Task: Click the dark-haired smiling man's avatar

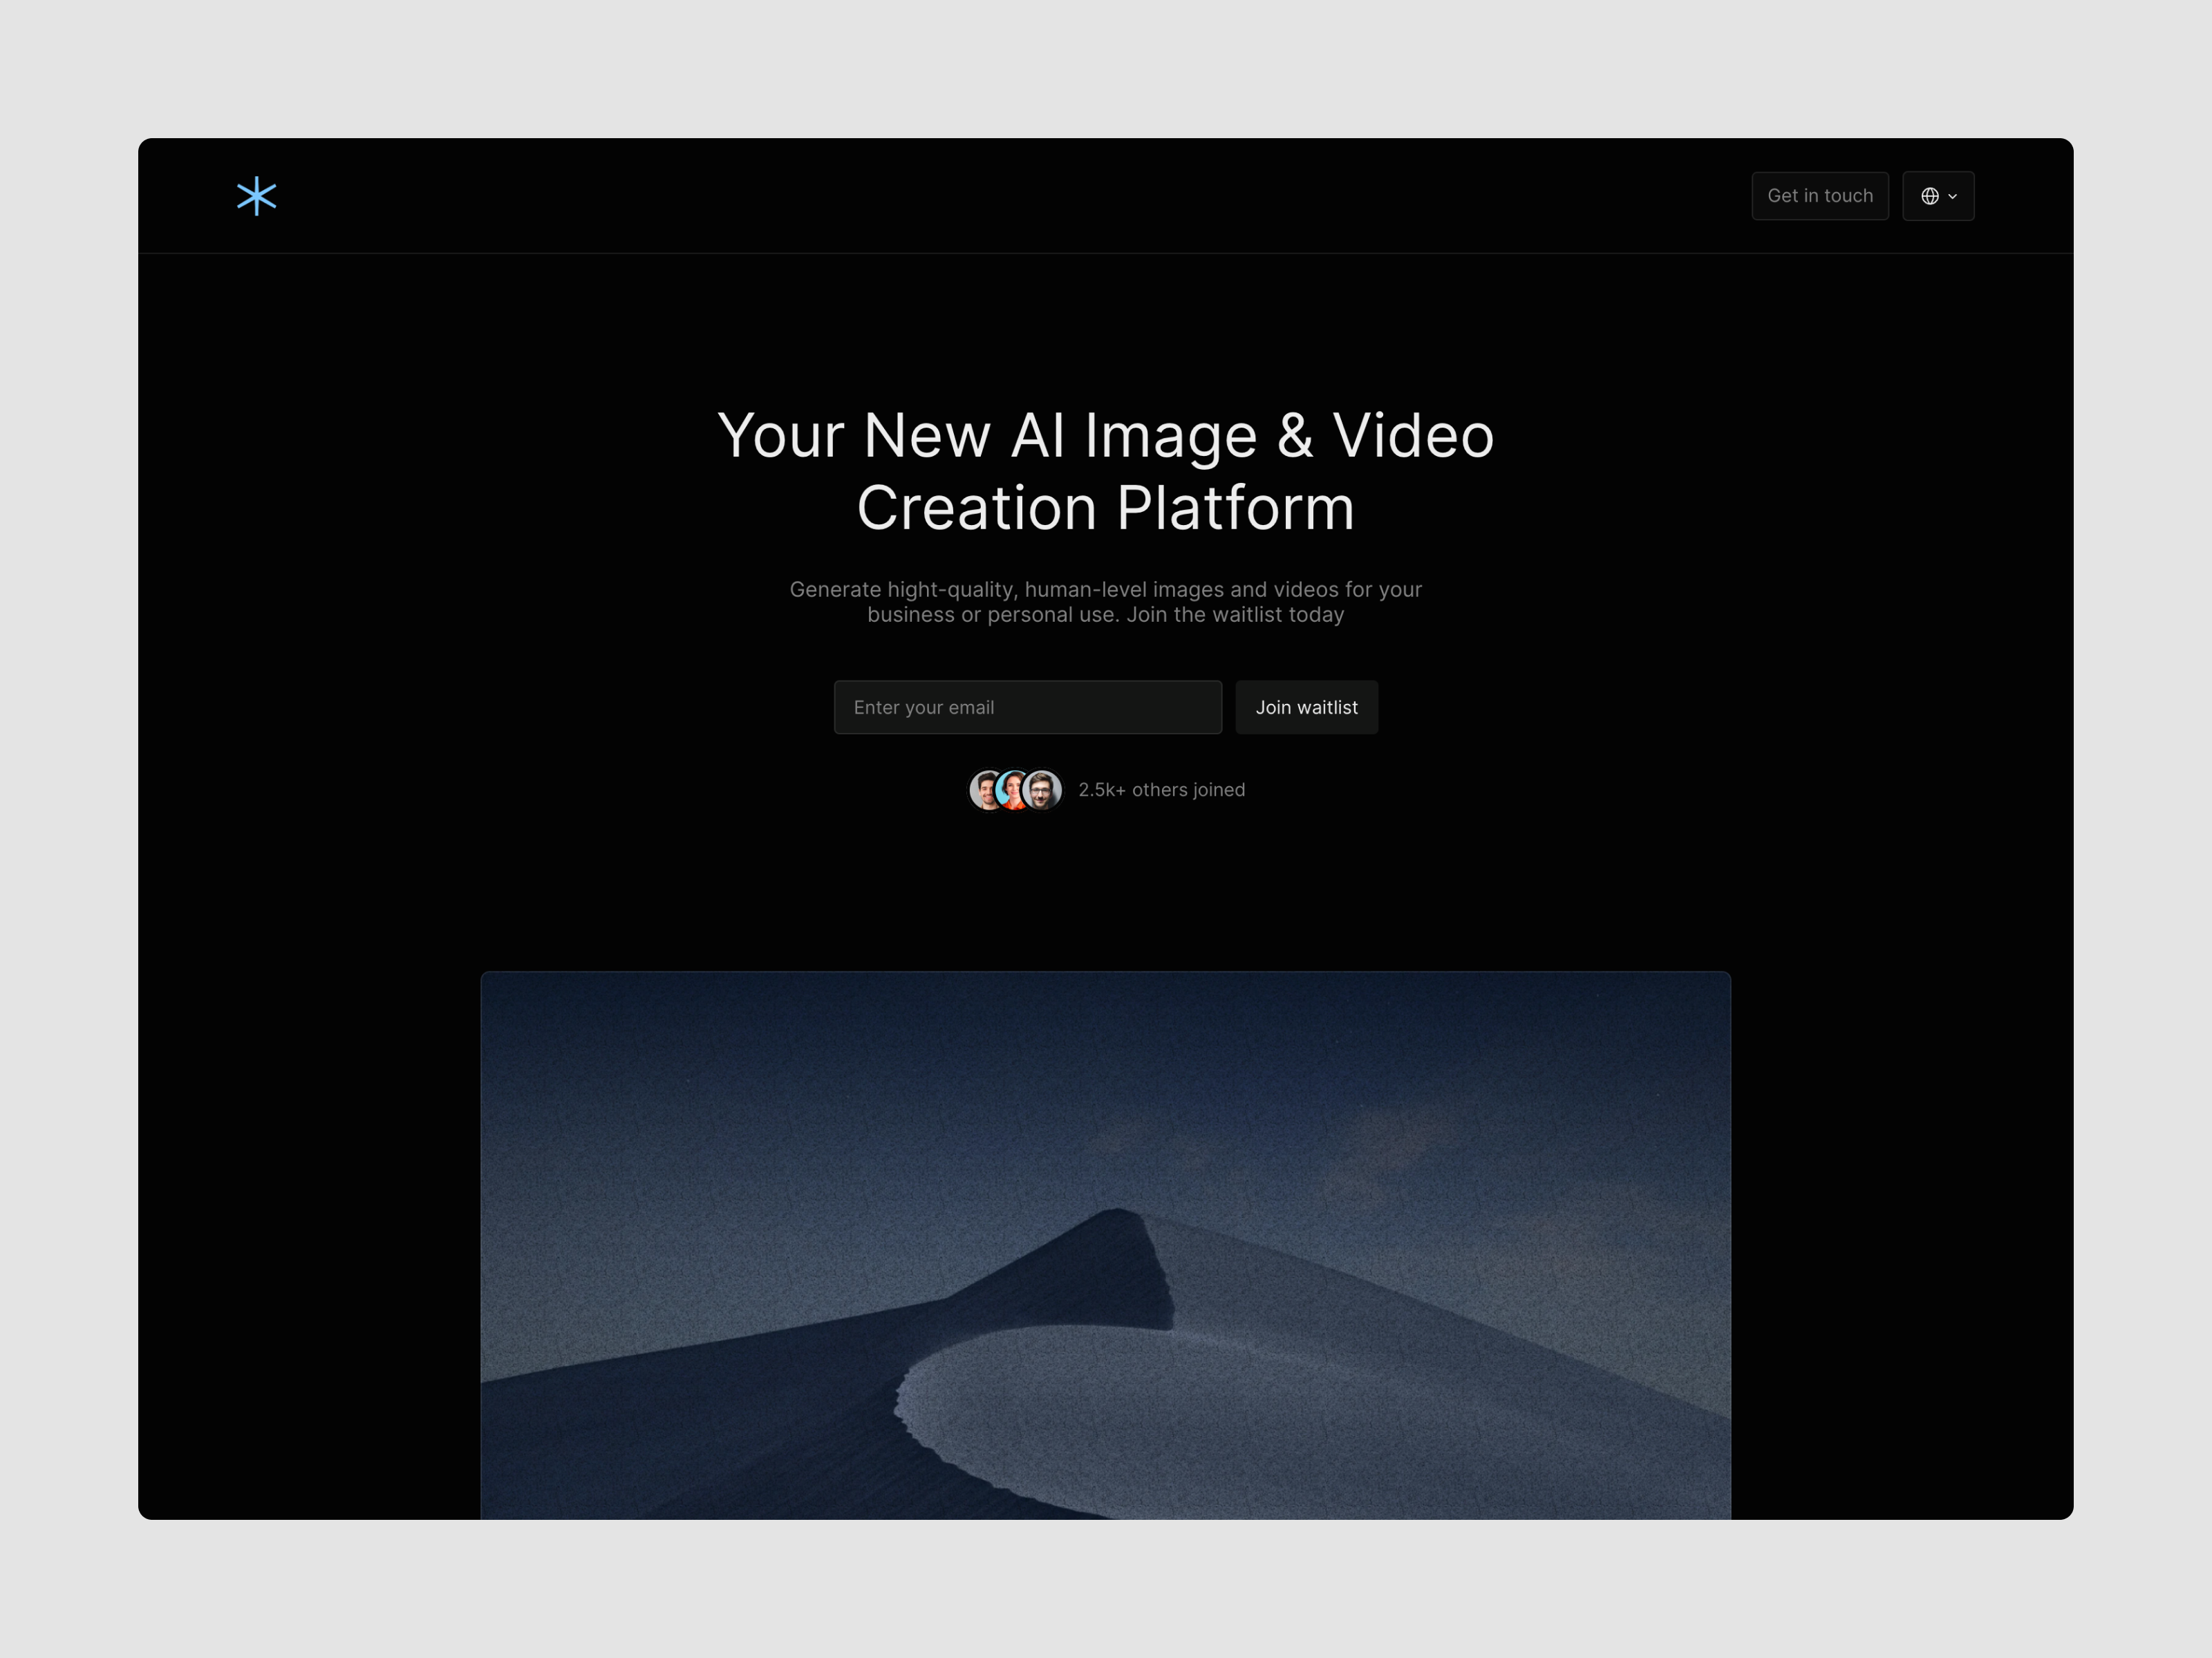Action: [984, 790]
